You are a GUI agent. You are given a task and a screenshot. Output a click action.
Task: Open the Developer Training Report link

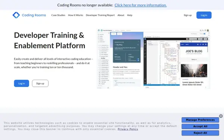[100, 15]
